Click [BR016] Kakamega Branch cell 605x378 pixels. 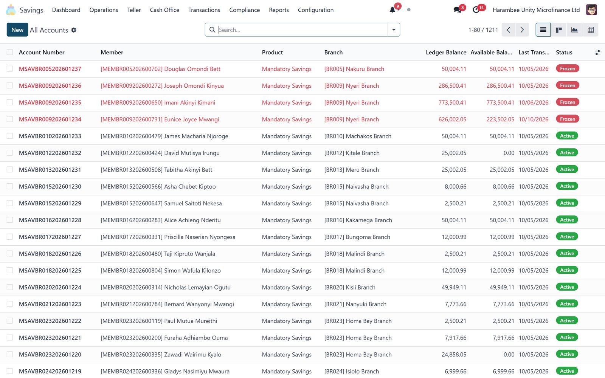(x=358, y=220)
